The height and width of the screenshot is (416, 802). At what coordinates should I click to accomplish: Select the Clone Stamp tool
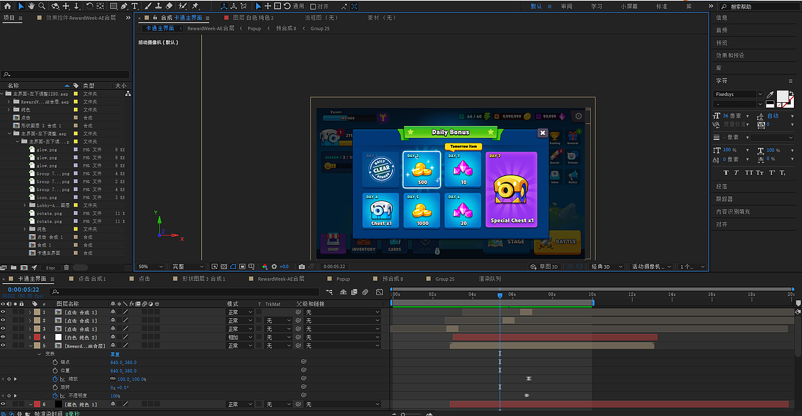(159, 6)
